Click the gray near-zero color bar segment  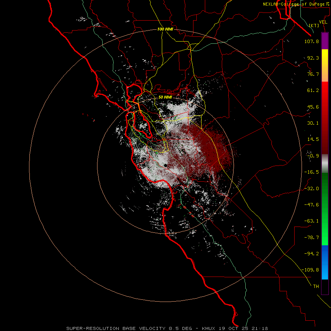(x=325, y=163)
